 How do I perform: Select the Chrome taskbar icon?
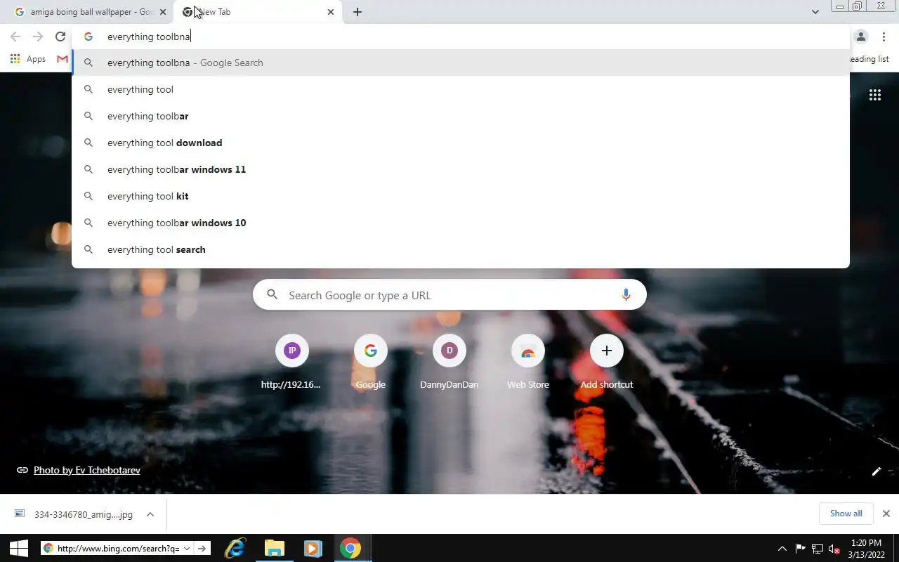coord(350,548)
